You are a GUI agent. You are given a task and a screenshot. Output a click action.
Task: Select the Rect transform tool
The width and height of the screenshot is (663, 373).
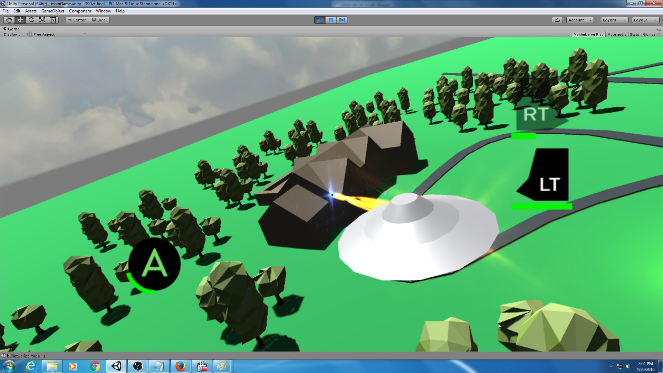pyautogui.click(x=53, y=20)
